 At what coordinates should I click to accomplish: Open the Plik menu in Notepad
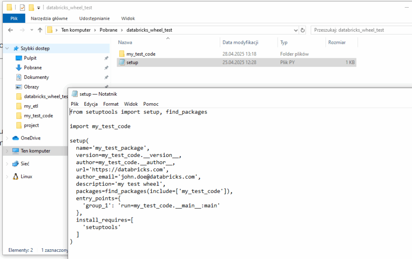[74, 104]
